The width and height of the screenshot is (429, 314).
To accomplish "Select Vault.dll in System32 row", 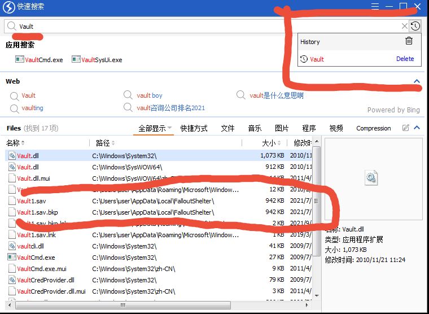I will [159, 156].
